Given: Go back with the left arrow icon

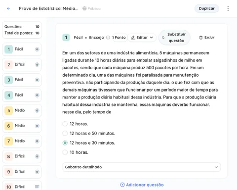Looking at the screenshot, I should click(x=8, y=8).
